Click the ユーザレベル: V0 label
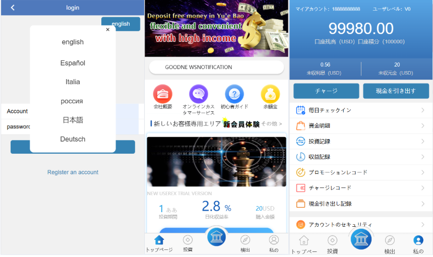Screen dimensions: 433x257 click(391, 9)
